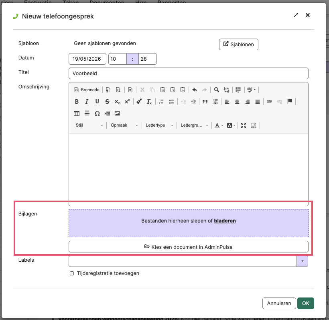Align text right
The image size is (329, 320).
(x=248, y=102)
